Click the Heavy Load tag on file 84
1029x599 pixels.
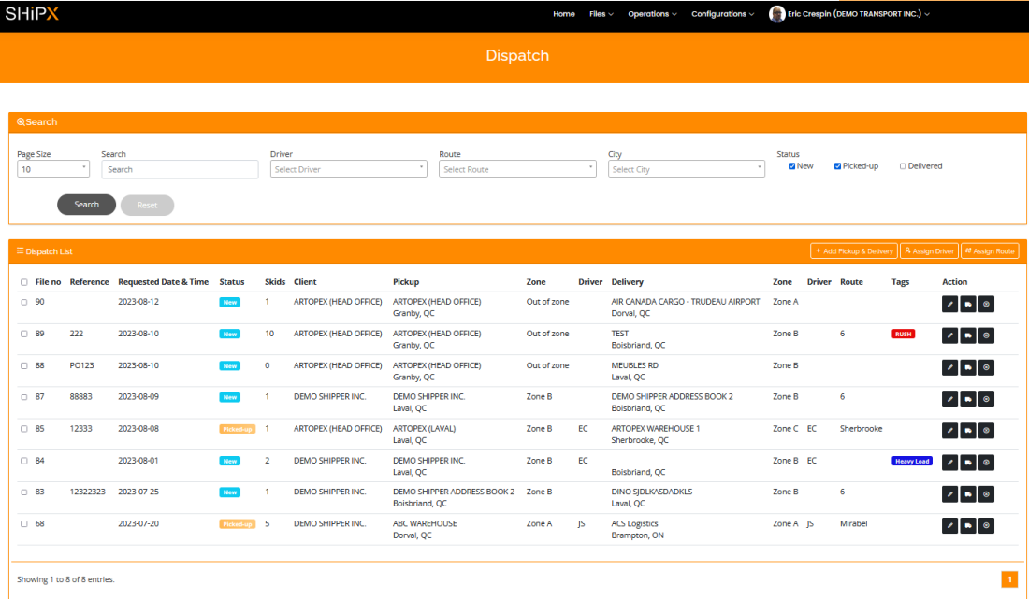[x=912, y=461]
